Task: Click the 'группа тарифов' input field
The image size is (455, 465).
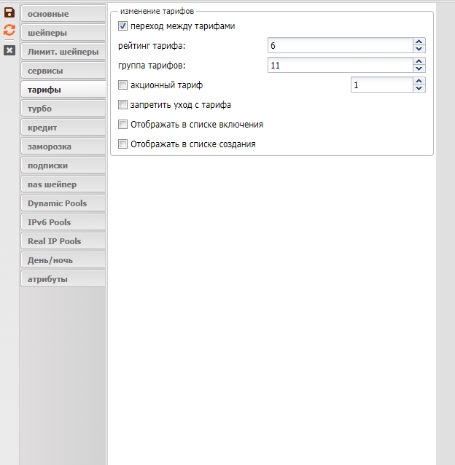Action: point(339,66)
